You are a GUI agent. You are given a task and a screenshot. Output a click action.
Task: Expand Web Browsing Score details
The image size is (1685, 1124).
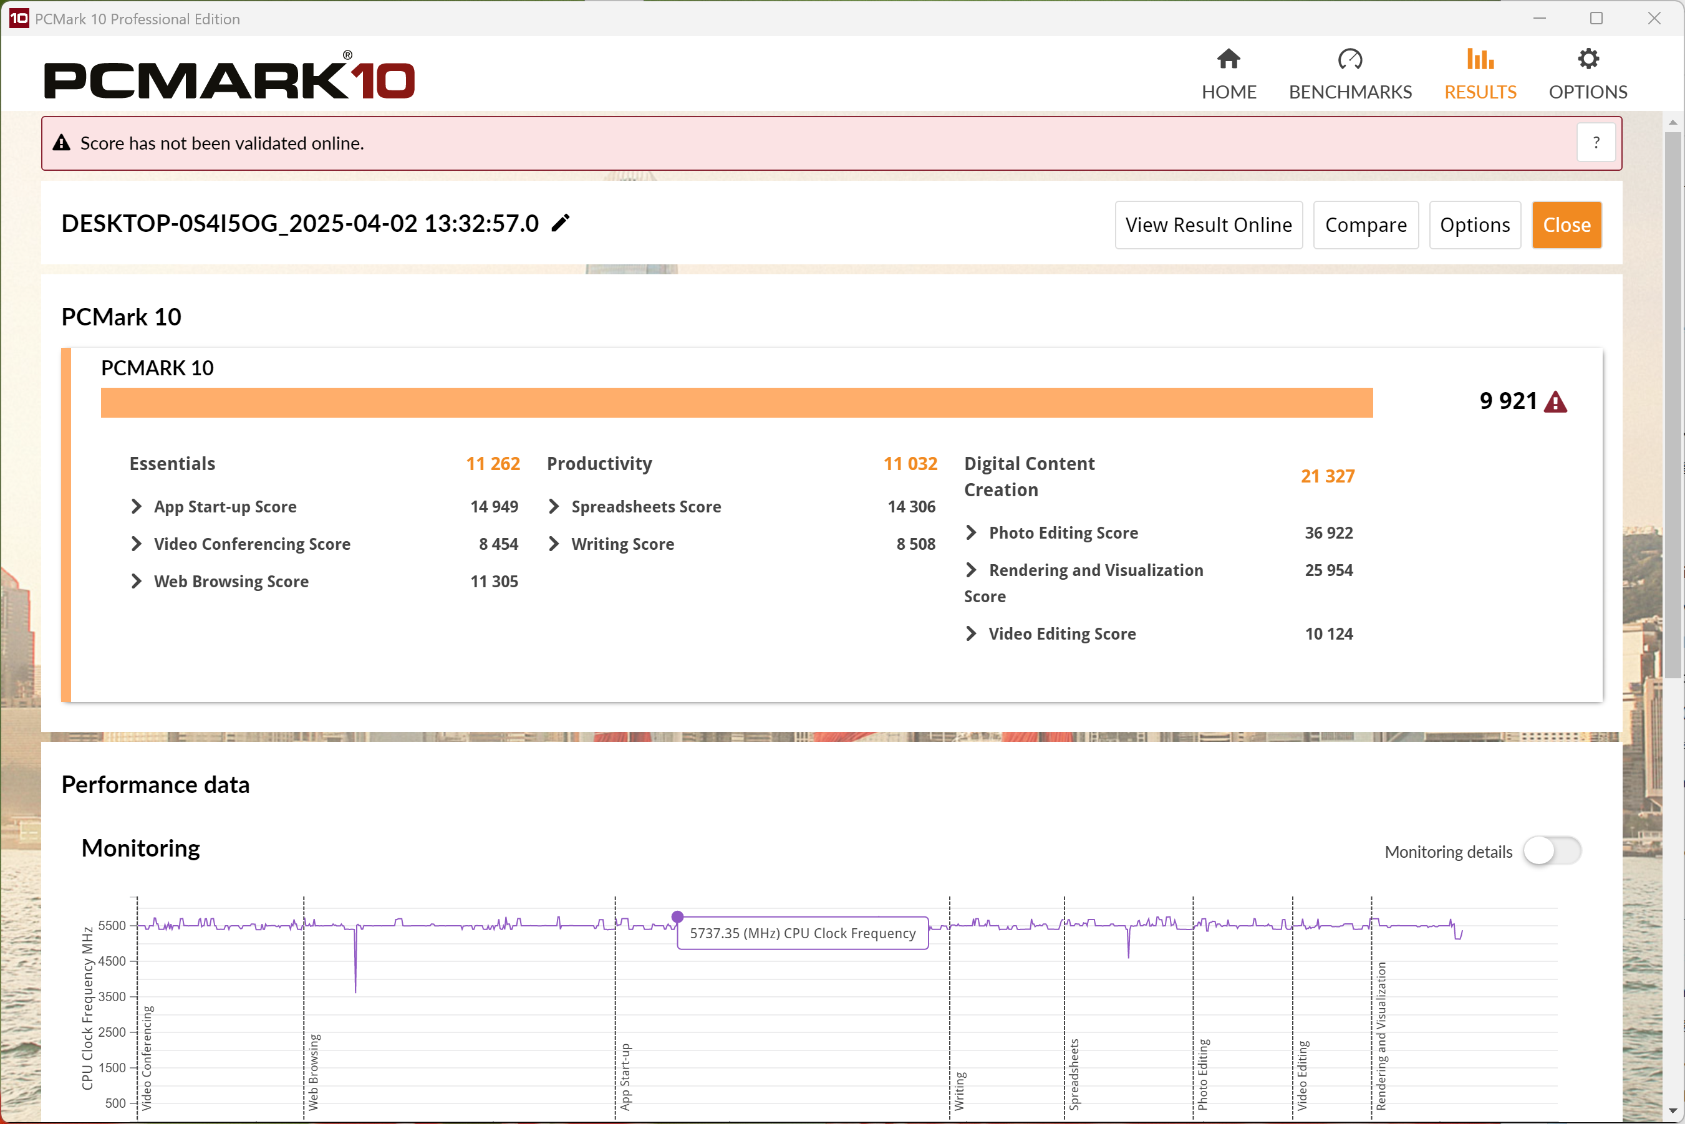(136, 580)
